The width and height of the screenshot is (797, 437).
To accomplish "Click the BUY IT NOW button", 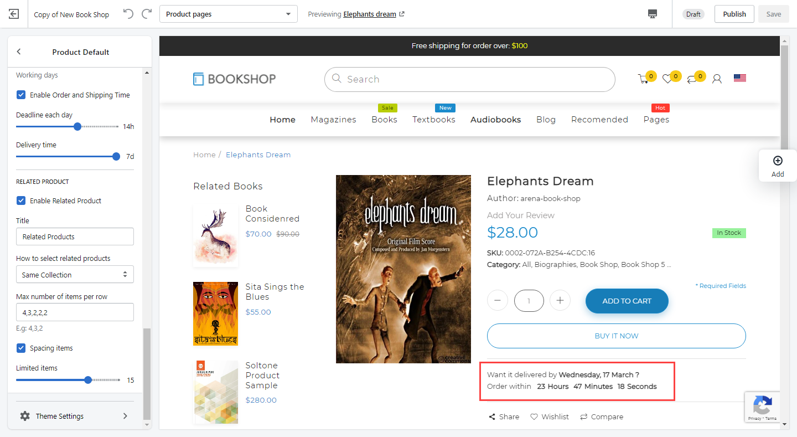I will [617, 336].
